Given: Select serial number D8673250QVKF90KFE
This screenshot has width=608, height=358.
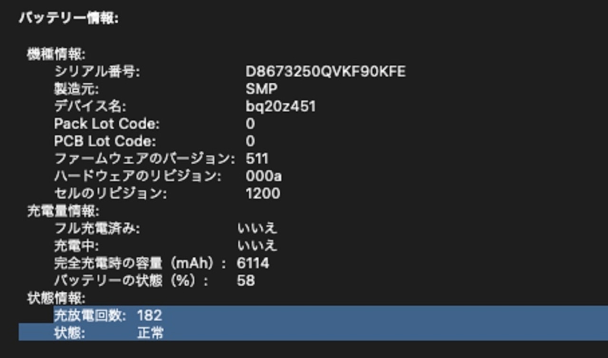Looking at the screenshot, I should click(x=326, y=72).
